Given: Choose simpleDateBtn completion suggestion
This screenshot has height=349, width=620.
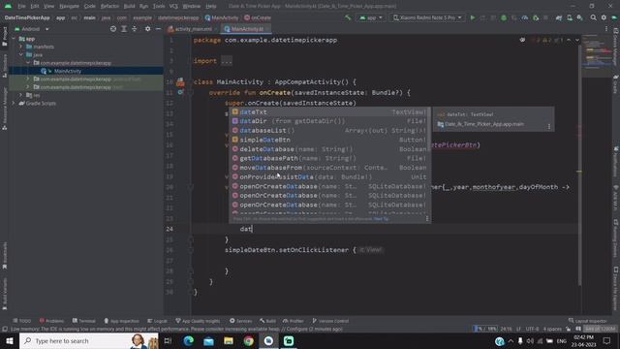Looking at the screenshot, I should tap(330, 140).
